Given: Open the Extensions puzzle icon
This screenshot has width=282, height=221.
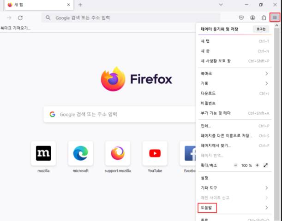Looking at the screenshot, I should pyautogui.click(x=264, y=17).
